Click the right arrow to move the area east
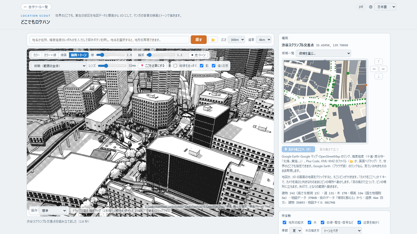Image resolution: width=417 pixels, height=234 pixels. 383,69
